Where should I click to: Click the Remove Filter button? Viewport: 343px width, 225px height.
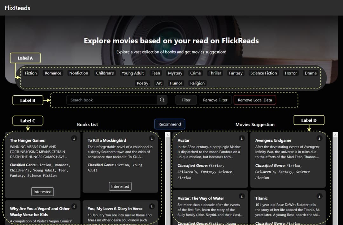tap(215, 100)
